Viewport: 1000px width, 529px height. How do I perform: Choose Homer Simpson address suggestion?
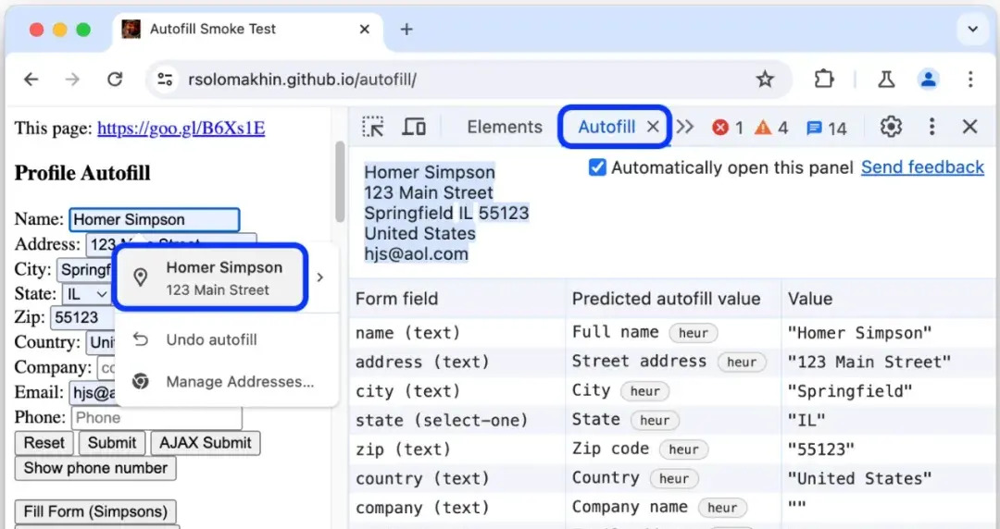tap(212, 277)
